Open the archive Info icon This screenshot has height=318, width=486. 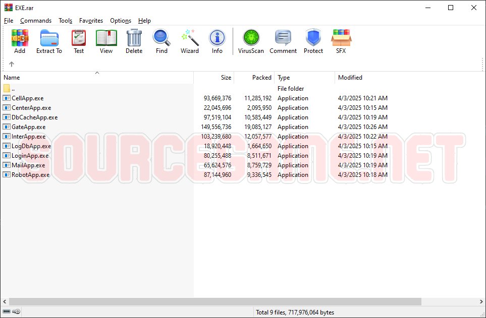(x=217, y=41)
